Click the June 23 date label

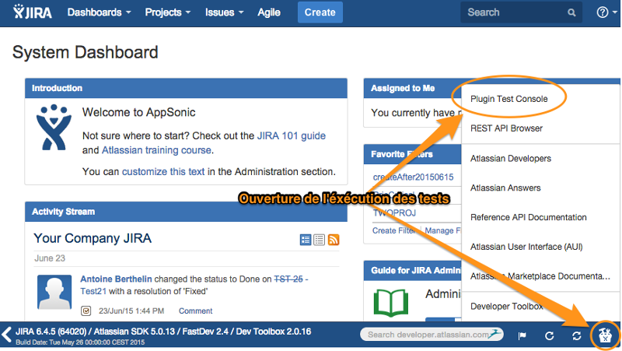[x=50, y=258]
